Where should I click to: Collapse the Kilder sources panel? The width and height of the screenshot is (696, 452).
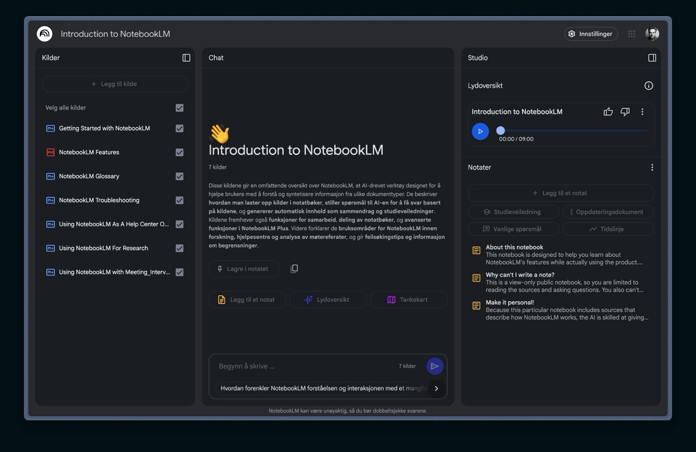point(186,58)
